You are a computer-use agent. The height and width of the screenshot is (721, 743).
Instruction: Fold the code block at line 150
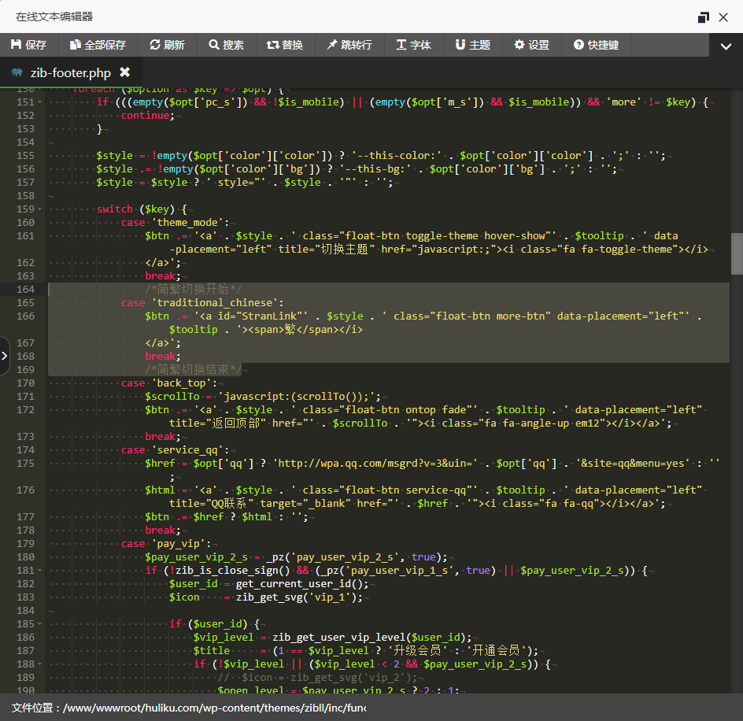[41, 89]
